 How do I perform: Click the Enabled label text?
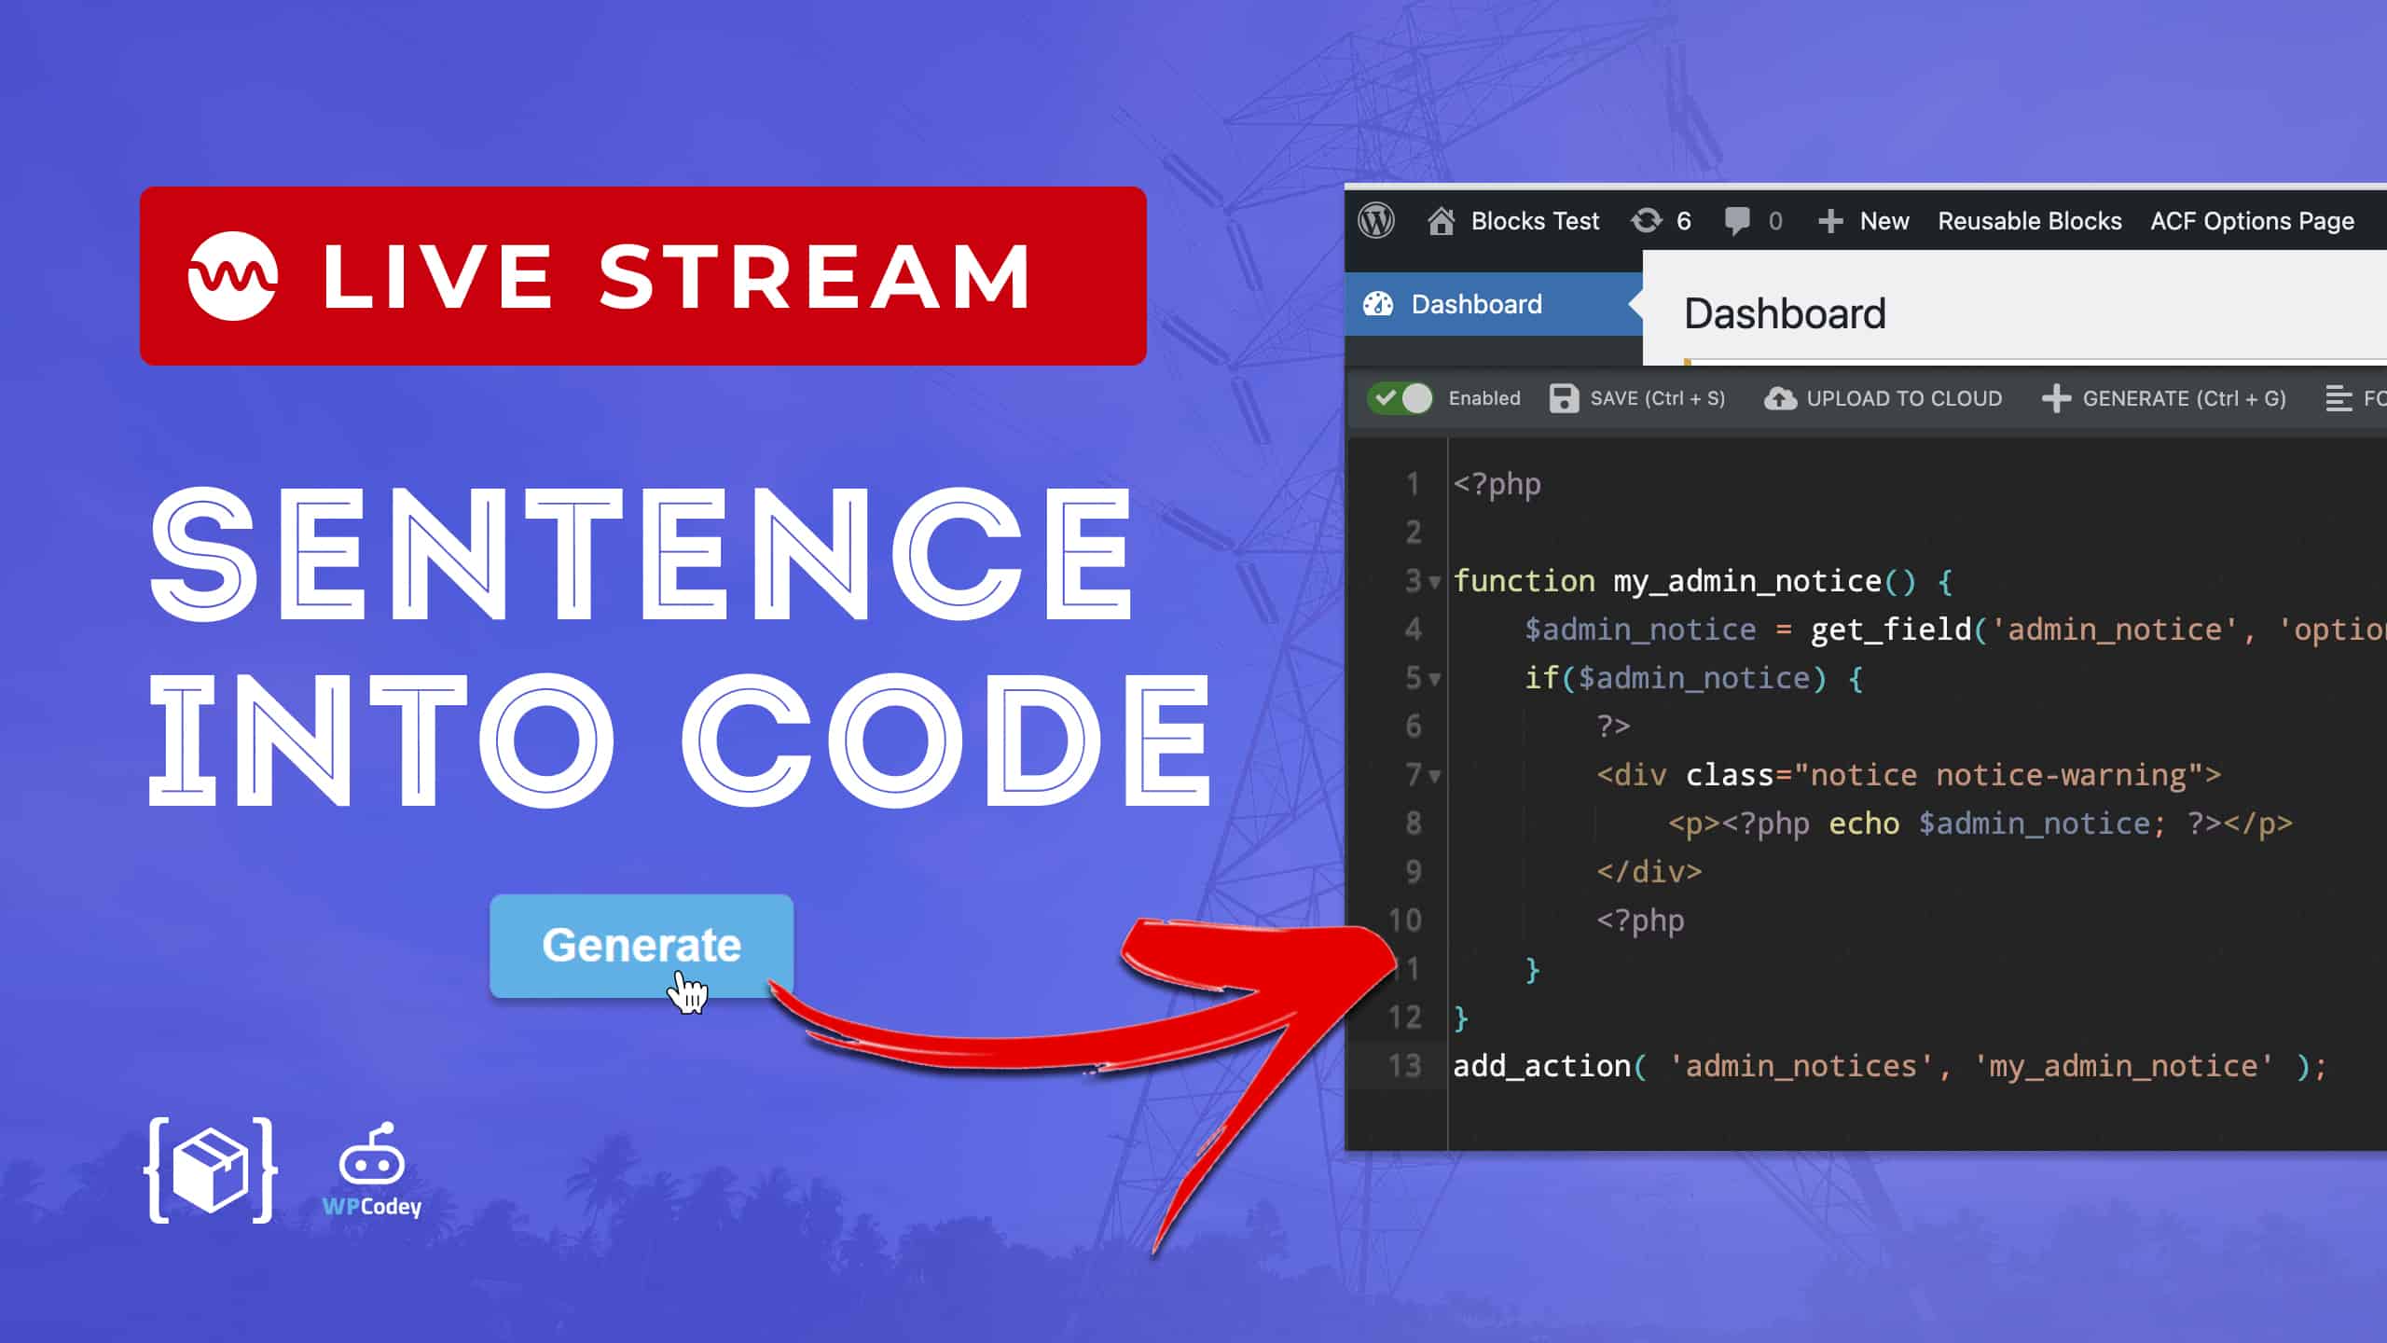click(1484, 398)
